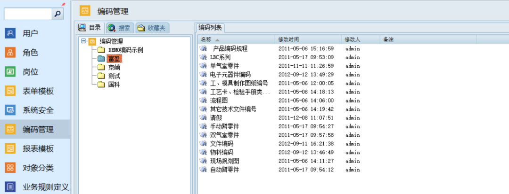Viewport: 509px width, 194px height.
Task: Open the 报表模板 sidebar icon
Action: click(x=10, y=149)
